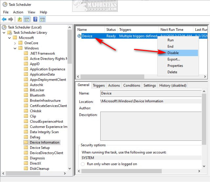The height and width of the screenshot is (182, 210).
Task: Click the Task Scheduler (Local) clock icon
Action: [x=4, y=27]
